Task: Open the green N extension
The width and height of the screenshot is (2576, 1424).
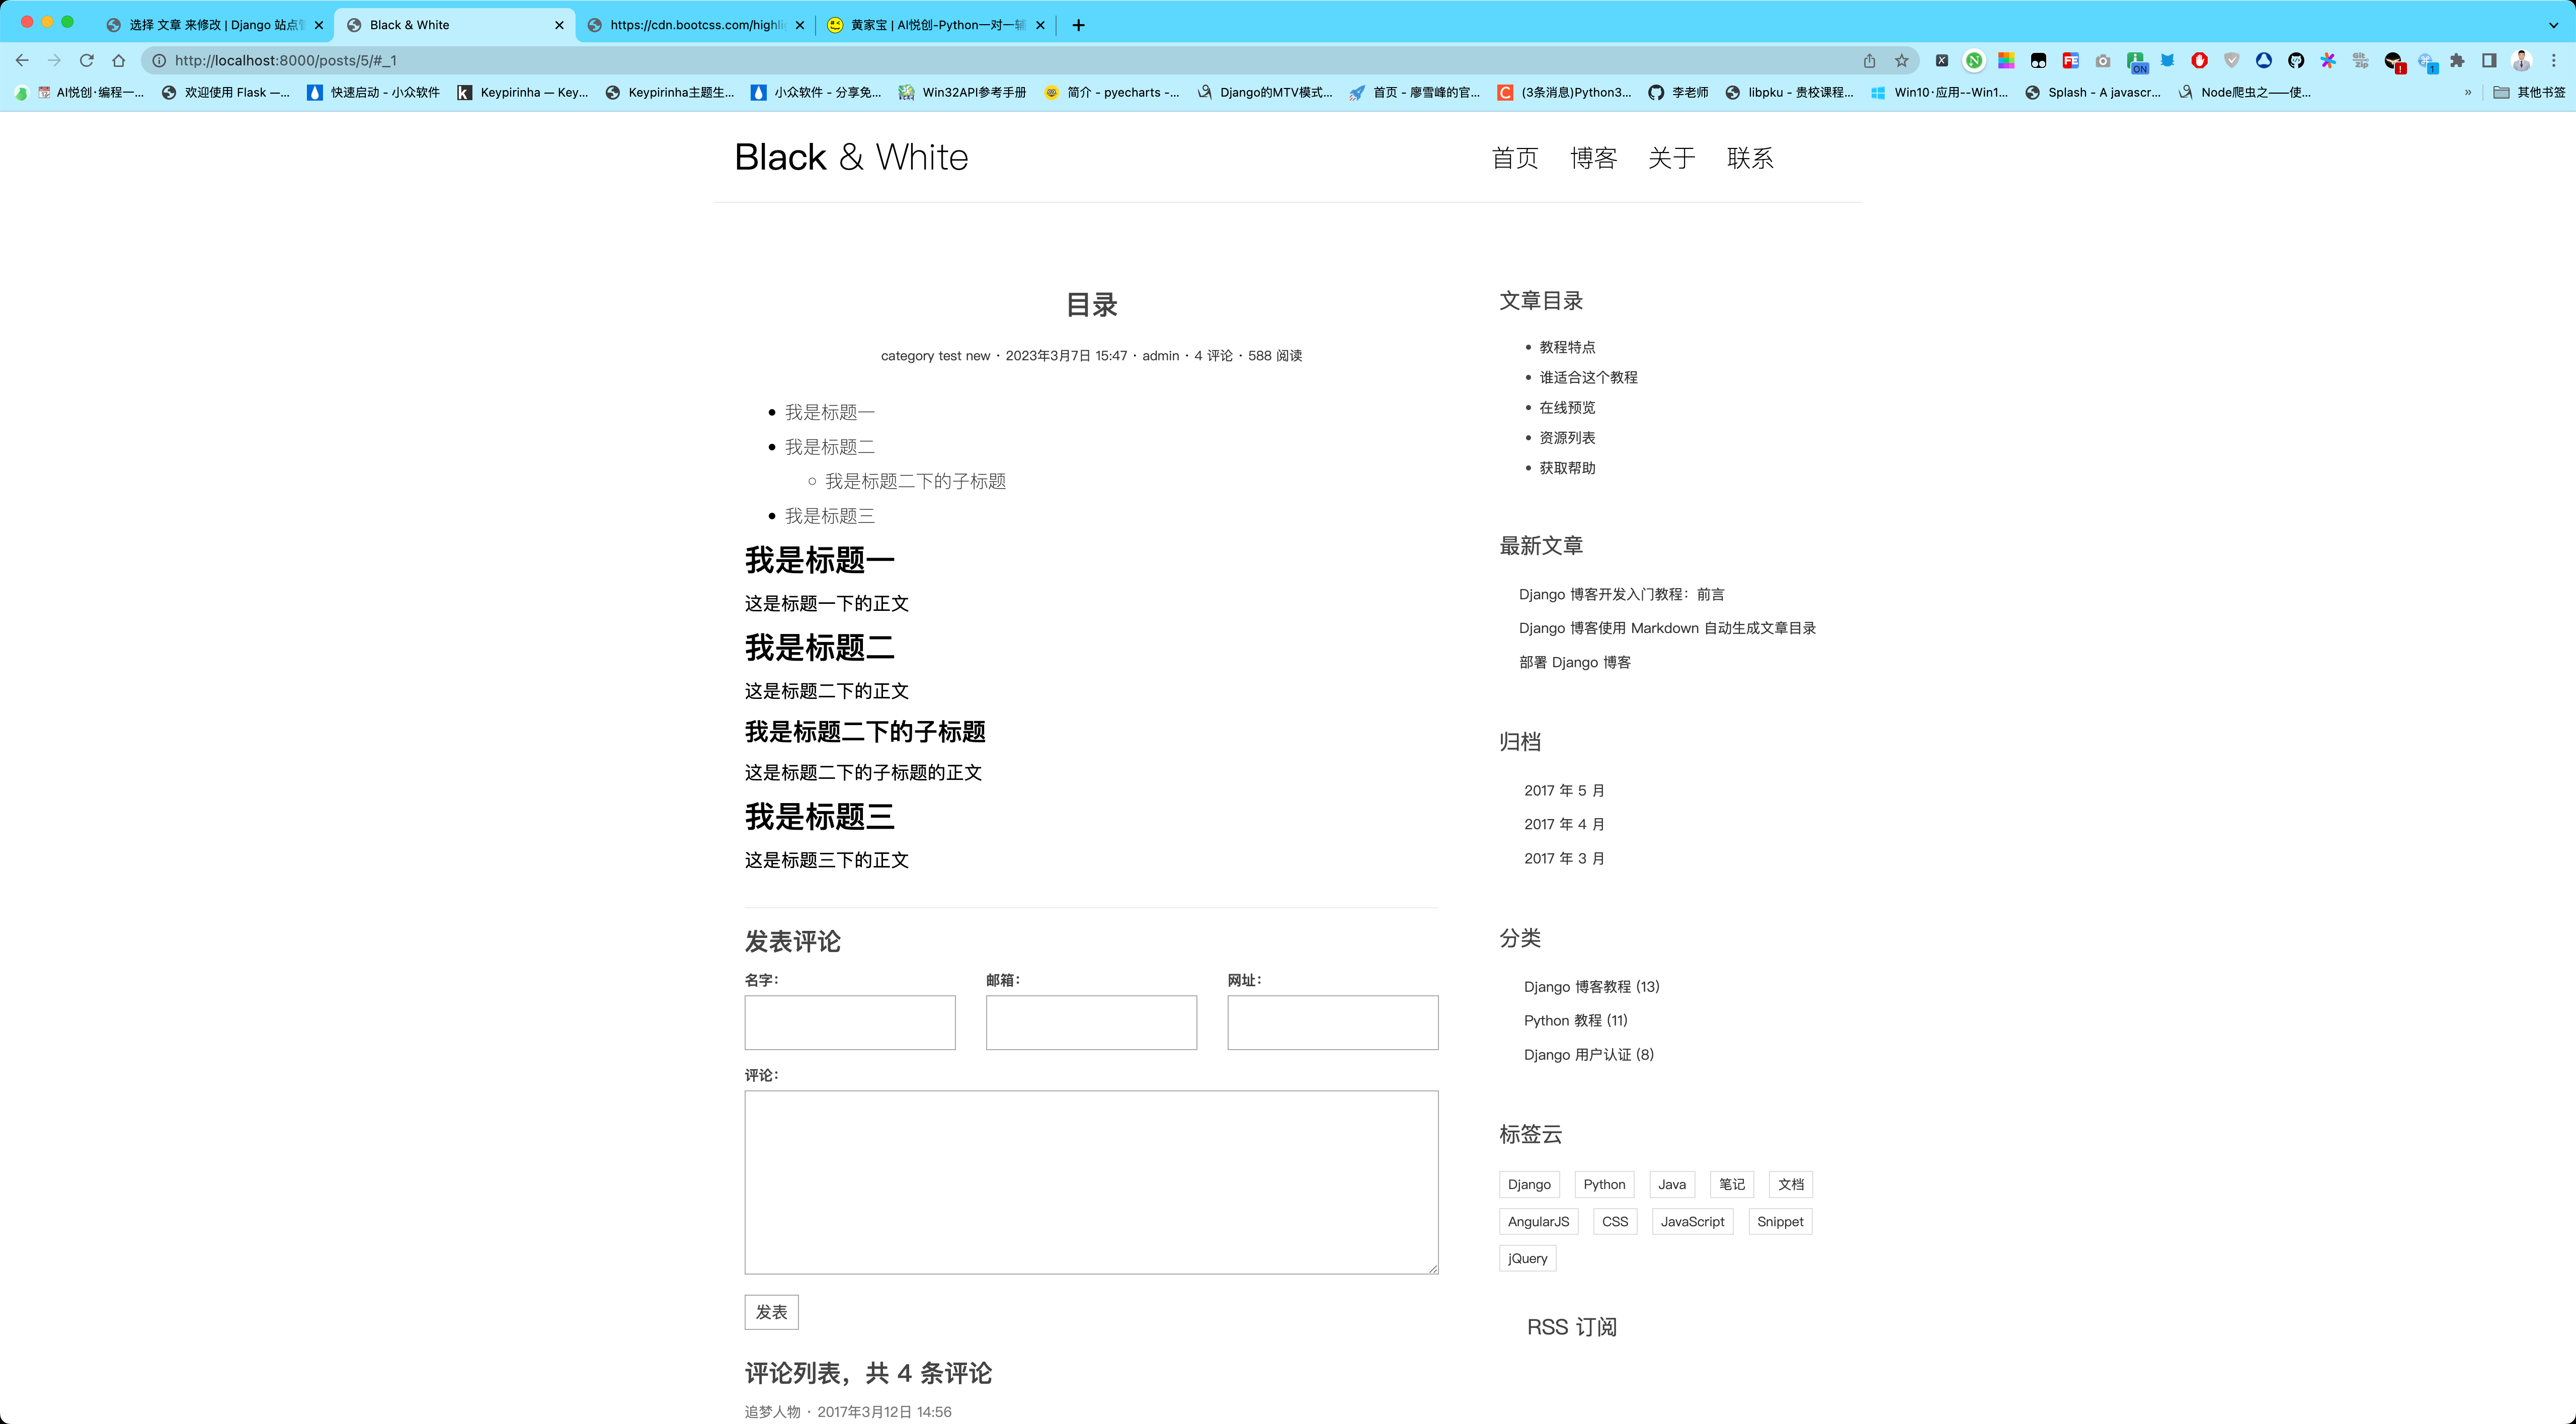Action: click(1974, 60)
